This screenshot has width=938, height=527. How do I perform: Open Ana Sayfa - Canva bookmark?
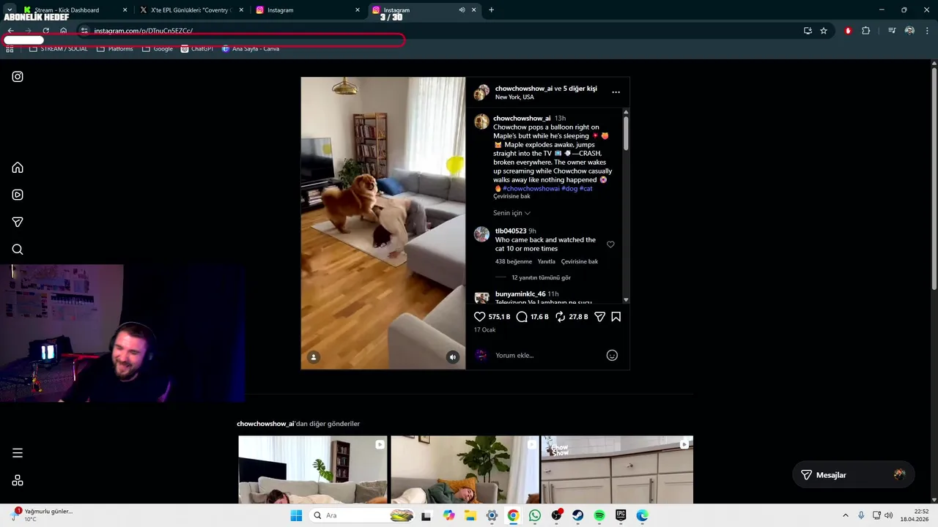click(250, 49)
